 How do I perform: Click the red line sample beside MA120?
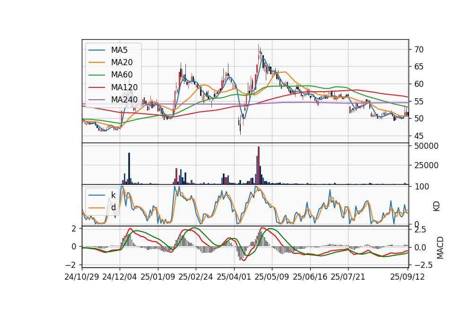pos(96,87)
